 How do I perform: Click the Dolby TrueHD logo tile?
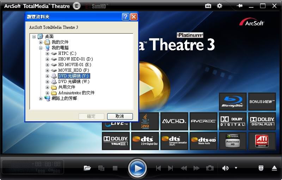tap(116, 141)
